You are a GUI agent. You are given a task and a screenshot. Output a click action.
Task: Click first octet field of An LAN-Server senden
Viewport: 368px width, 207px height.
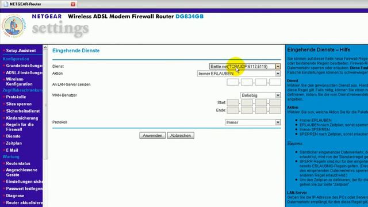[232, 82]
